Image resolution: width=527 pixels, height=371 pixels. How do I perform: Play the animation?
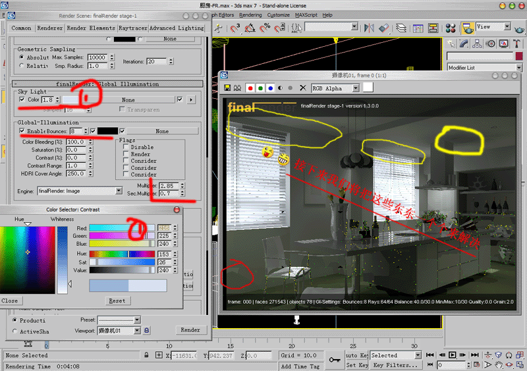[x=453, y=355]
